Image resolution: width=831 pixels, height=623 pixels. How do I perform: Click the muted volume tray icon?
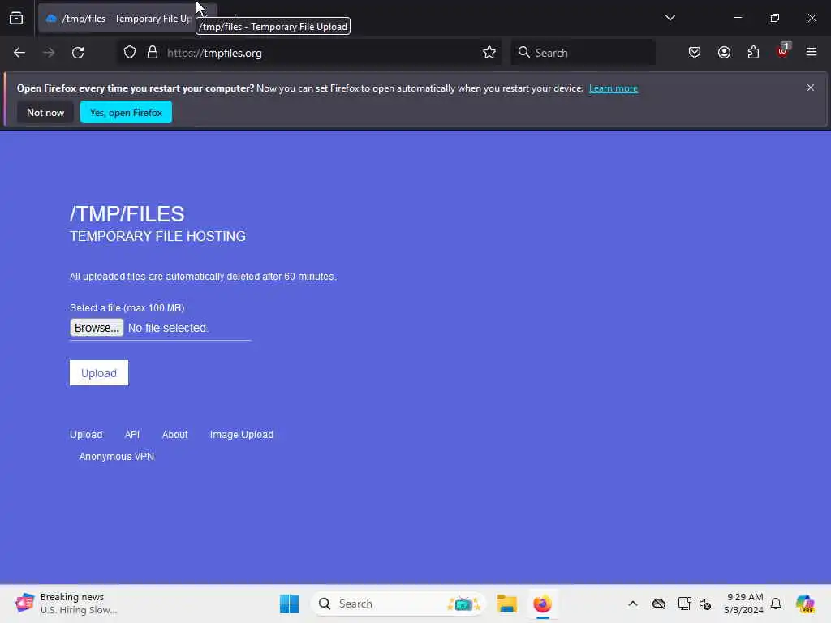click(x=705, y=604)
